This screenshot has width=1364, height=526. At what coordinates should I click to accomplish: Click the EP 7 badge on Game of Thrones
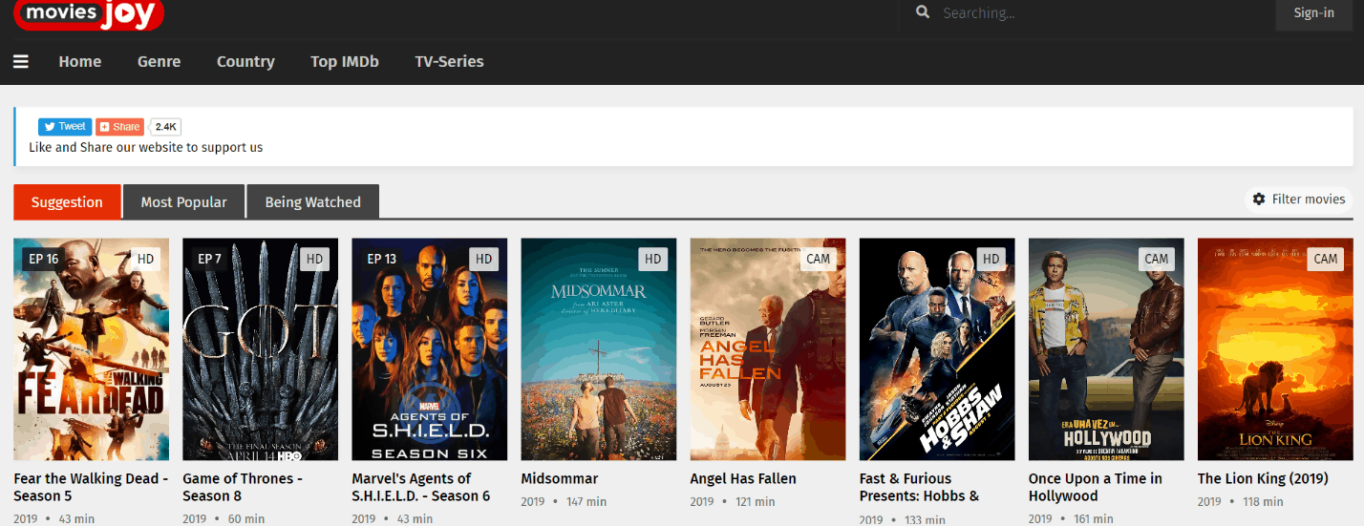pyautogui.click(x=209, y=259)
